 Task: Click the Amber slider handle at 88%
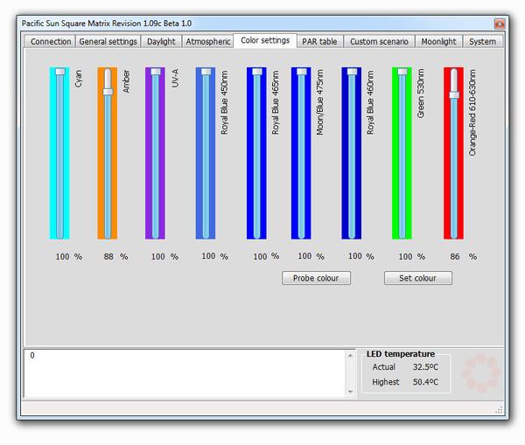click(108, 91)
